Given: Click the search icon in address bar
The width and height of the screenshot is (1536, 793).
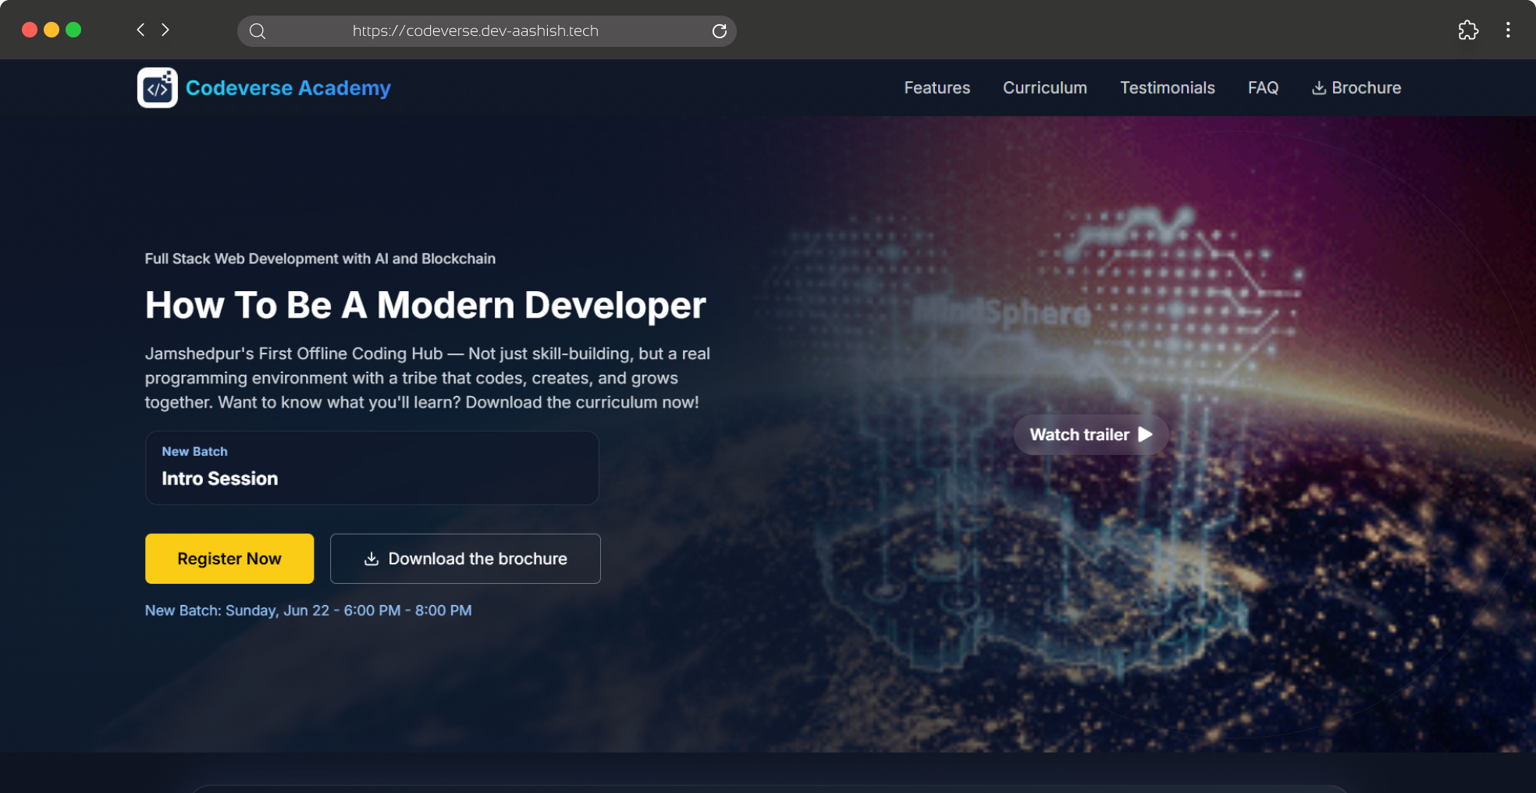Looking at the screenshot, I should click(258, 31).
